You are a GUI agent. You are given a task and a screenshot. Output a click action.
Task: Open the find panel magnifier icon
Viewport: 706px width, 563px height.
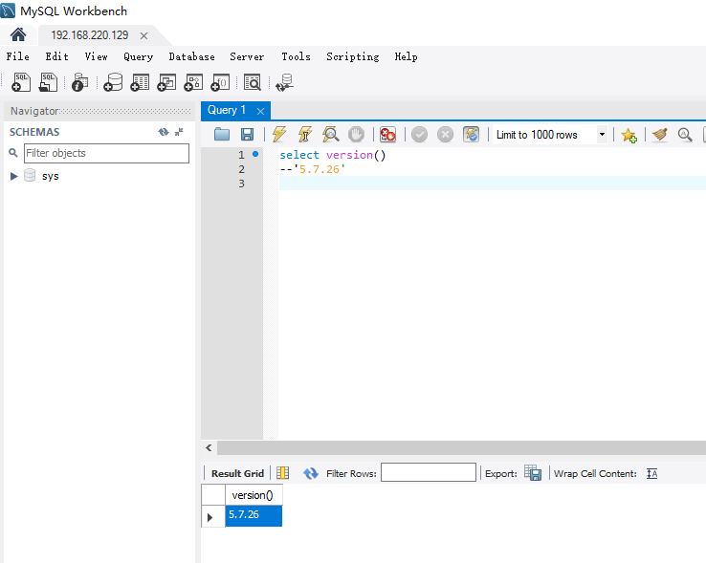click(x=685, y=134)
